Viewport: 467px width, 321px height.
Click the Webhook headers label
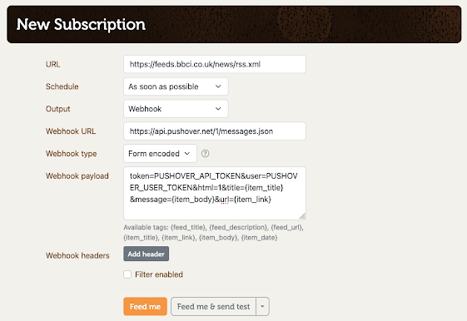[77, 255]
